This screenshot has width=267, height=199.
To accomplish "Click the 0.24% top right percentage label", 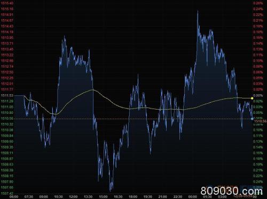I will (258, 9).
